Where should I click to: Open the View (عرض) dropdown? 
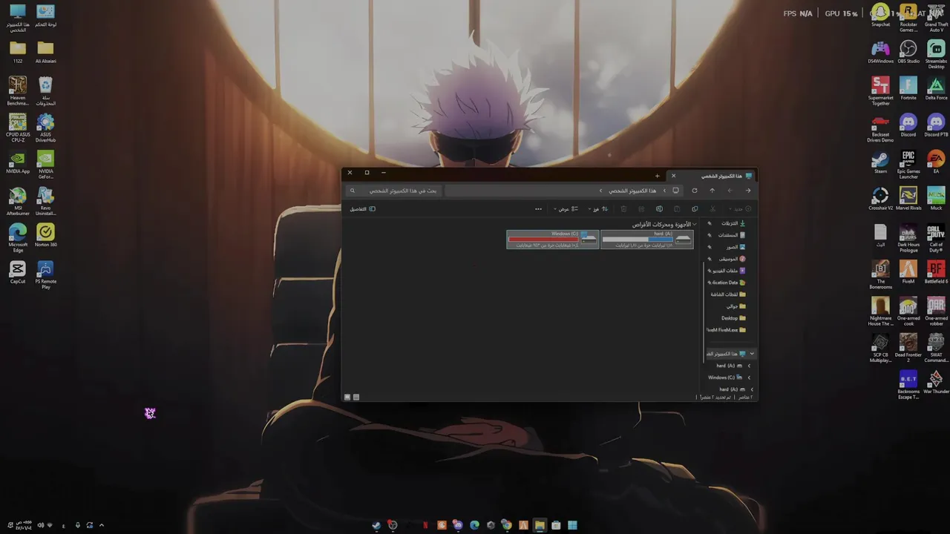click(x=566, y=209)
